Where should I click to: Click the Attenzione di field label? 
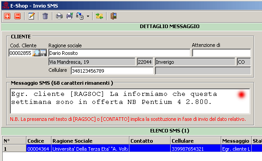(x=206, y=45)
